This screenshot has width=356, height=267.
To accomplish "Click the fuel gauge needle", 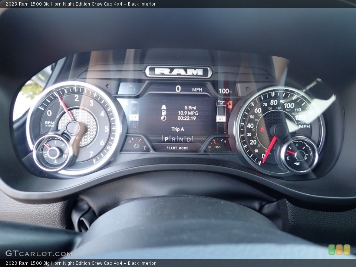I will click(x=291, y=152).
